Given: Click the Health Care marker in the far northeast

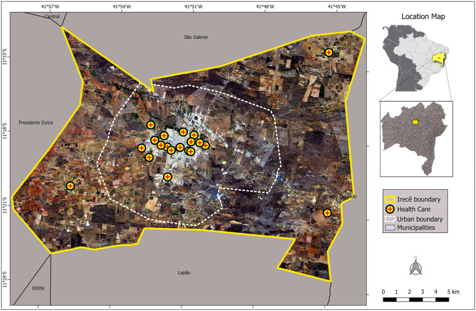Looking at the screenshot, I should pyautogui.click(x=329, y=53).
